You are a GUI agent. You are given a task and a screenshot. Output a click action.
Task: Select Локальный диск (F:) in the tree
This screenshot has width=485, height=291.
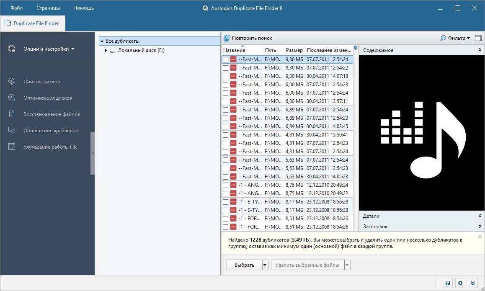pos(141,50)
